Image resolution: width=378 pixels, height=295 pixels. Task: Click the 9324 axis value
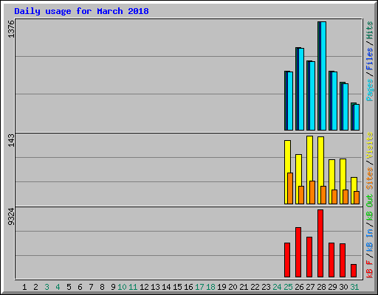tap(11, 217)
